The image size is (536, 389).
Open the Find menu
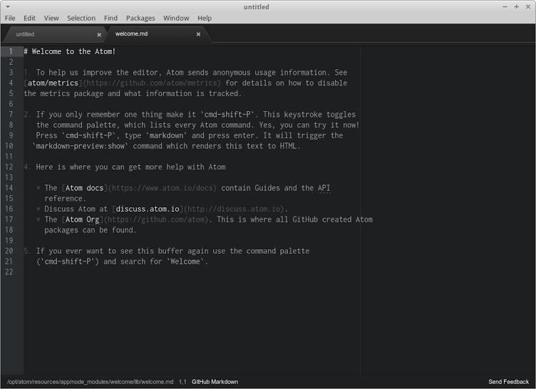click(x=110, y=18)
